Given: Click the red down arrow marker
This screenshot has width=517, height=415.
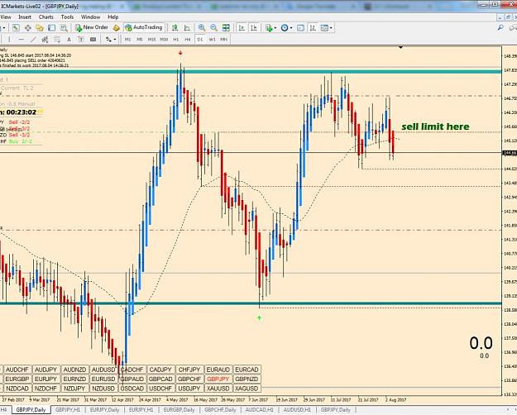Looking at the screenshot, I should pyautogui.click(x=180, y=53).
